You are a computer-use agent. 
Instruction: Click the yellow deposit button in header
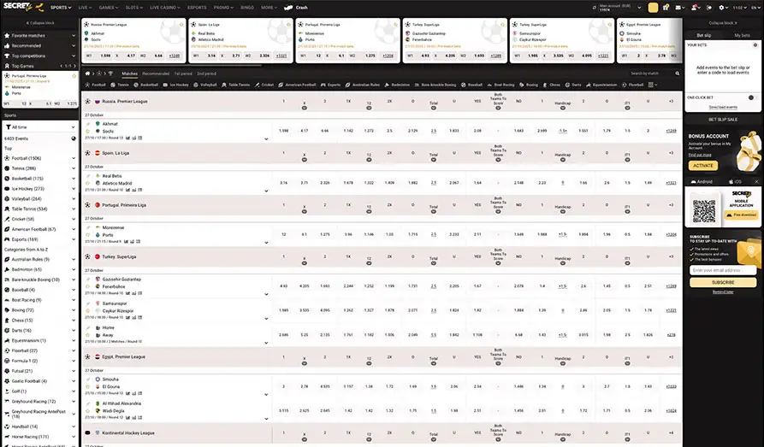click(653, 8)
